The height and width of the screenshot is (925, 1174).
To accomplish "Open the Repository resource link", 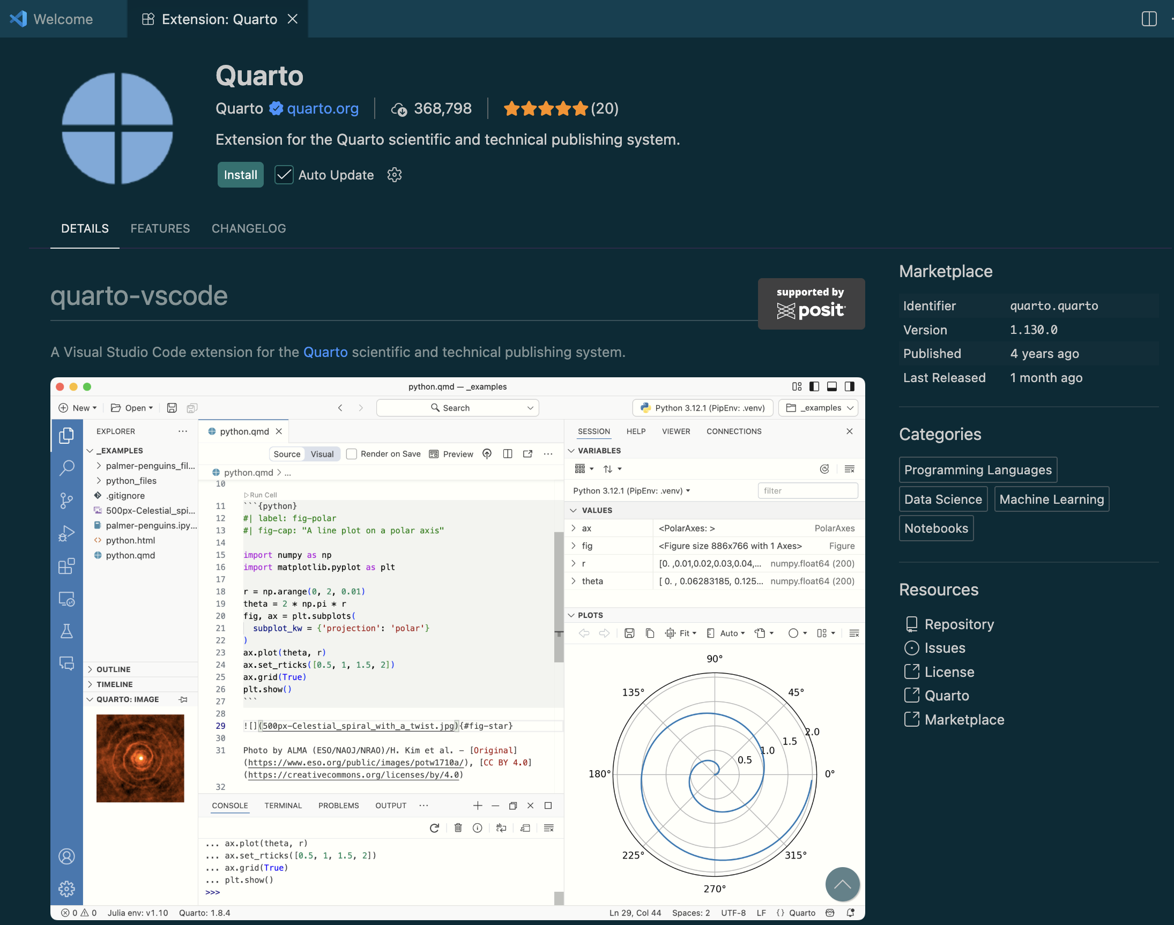I will click(958, 624).
